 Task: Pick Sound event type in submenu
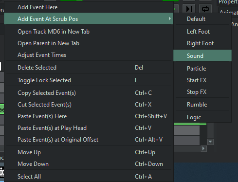202,55
